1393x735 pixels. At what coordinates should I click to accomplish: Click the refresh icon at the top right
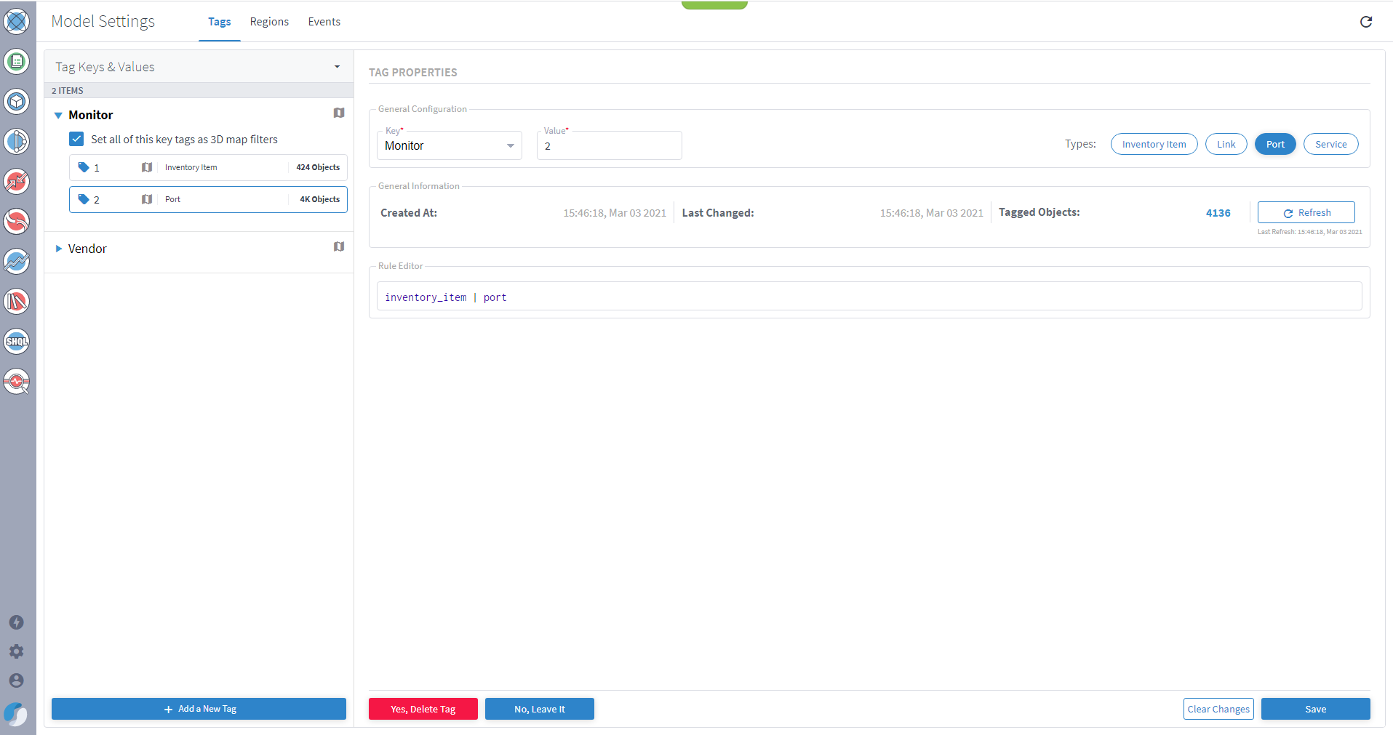(x=1366, y=22)
